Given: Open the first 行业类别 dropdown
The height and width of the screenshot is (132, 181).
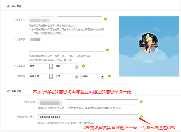Looking at the screenshot, I should (41, 66).
